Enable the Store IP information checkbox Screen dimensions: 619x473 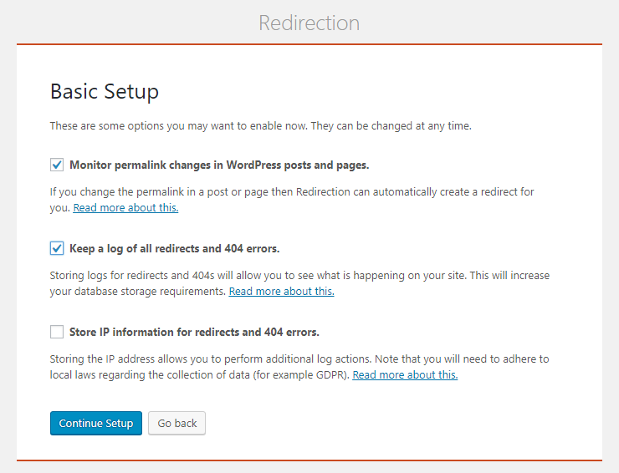point(57,332)
